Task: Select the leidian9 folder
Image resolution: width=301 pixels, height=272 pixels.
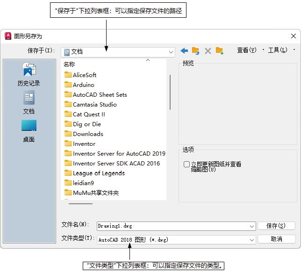Action: tap(79, 183)
